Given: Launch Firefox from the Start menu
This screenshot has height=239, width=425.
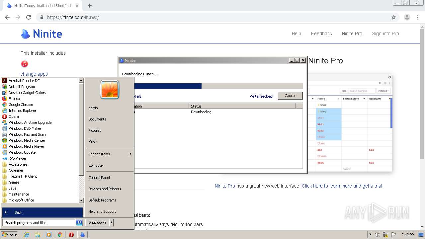Looking at the screenshot, I should [x=14, y=99].
